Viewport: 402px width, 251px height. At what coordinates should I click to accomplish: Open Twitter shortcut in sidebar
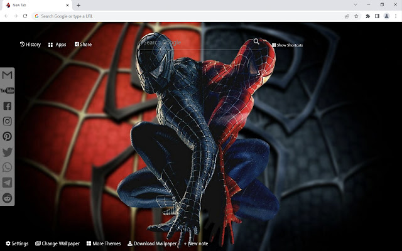(7, 152)
